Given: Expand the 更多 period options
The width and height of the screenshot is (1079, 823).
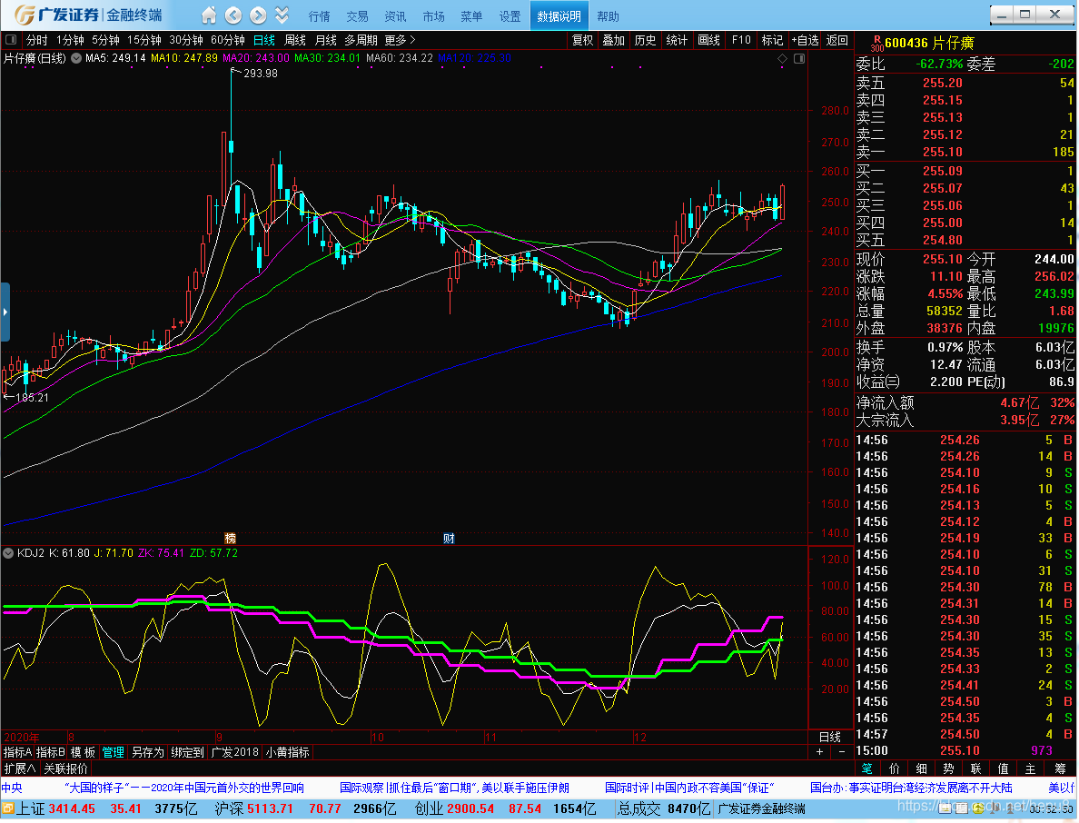Looking at the screenshot, I should pyautogui.click(x=400, y=40).
